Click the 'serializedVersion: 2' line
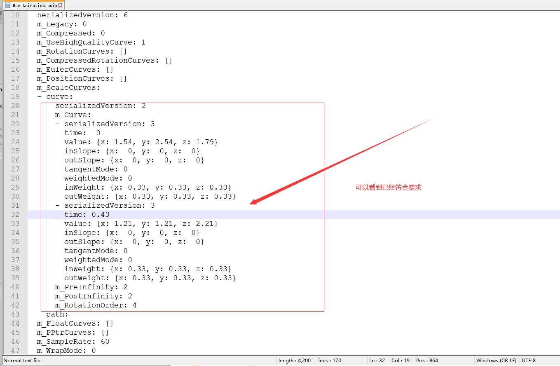The image size is (560, 366). (x=101, y=106)
